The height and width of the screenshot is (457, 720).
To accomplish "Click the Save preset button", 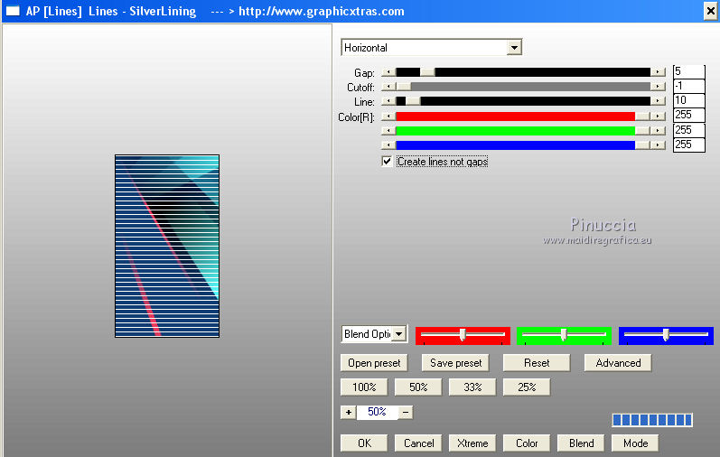I will 455,363.
